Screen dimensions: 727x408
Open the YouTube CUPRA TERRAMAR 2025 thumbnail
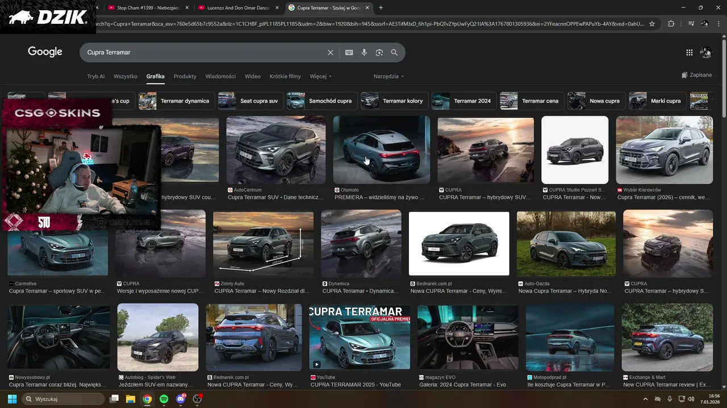tap(360, 337)
